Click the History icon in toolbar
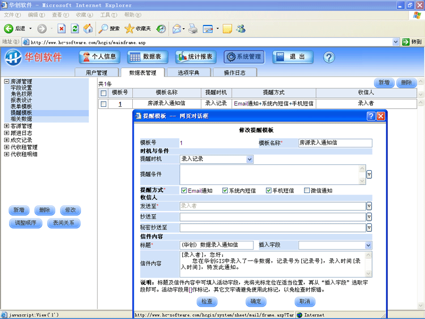The width and height of the screenshot is (425, 319). point(161,29)
